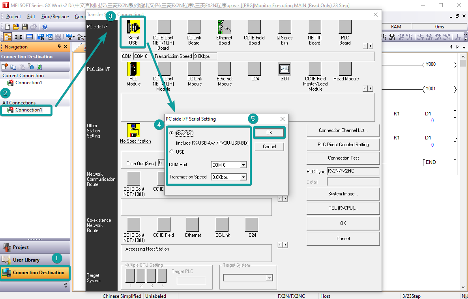
Task: Open the Find/Replace menu
Action: [x=55, y=17]
